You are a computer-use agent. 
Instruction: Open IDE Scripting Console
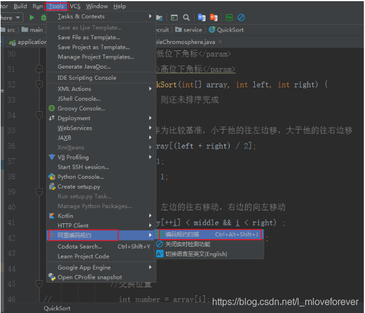101,77
